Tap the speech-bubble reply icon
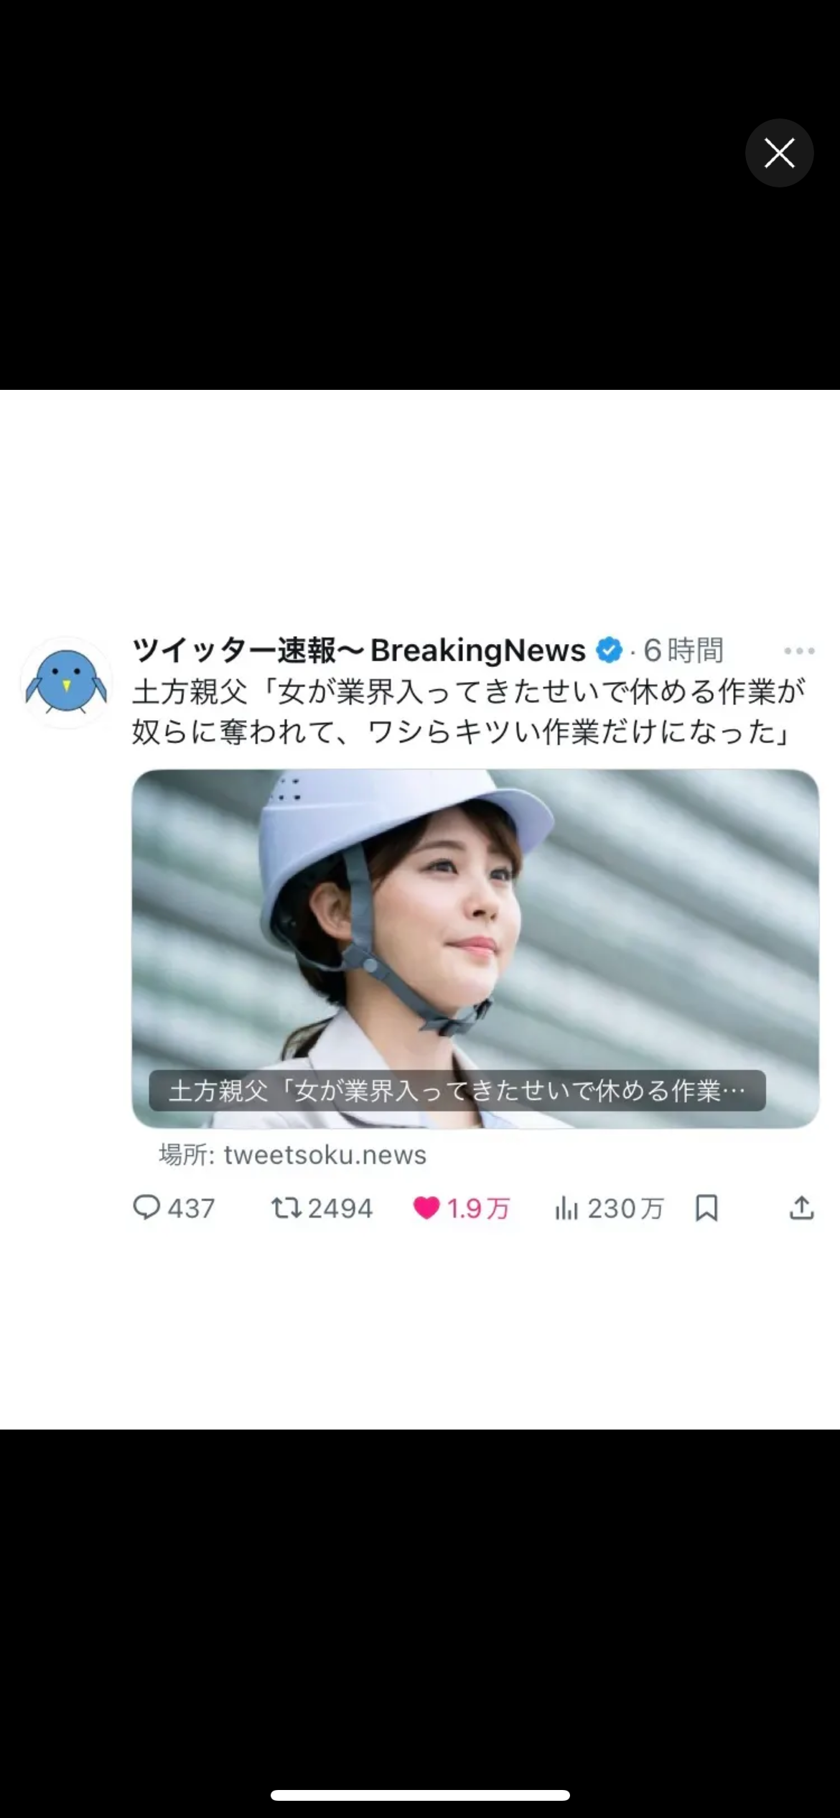Image resolution: width=840 pixels, height=1818 pixels. [146, 1207]
